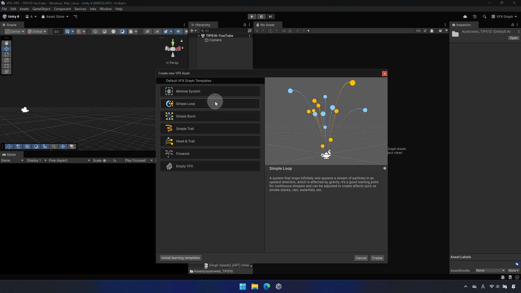Select the Hand view tool
Screen dimensions: 521x293
[x=7, y=43]
